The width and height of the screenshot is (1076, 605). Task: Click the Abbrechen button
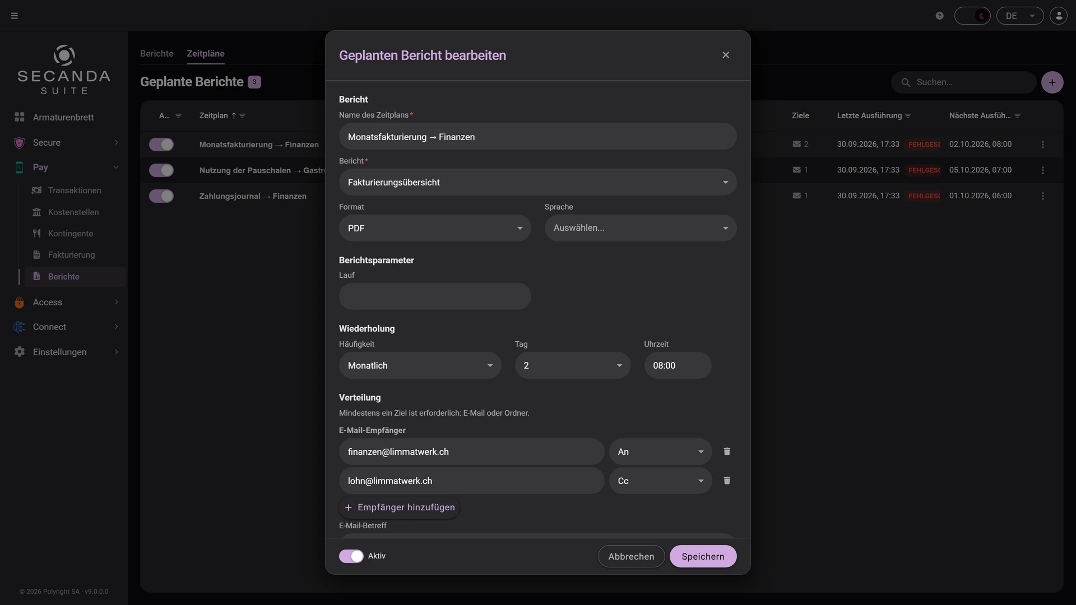click(631, 556)
